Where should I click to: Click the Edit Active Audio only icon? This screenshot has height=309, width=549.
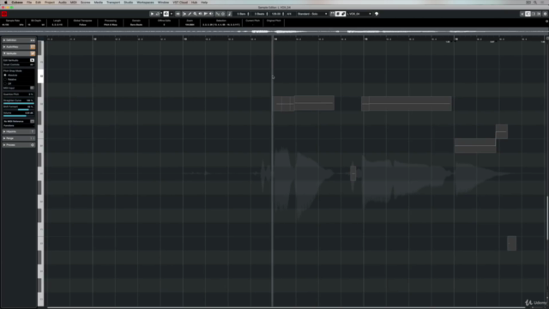click(343, 14)
